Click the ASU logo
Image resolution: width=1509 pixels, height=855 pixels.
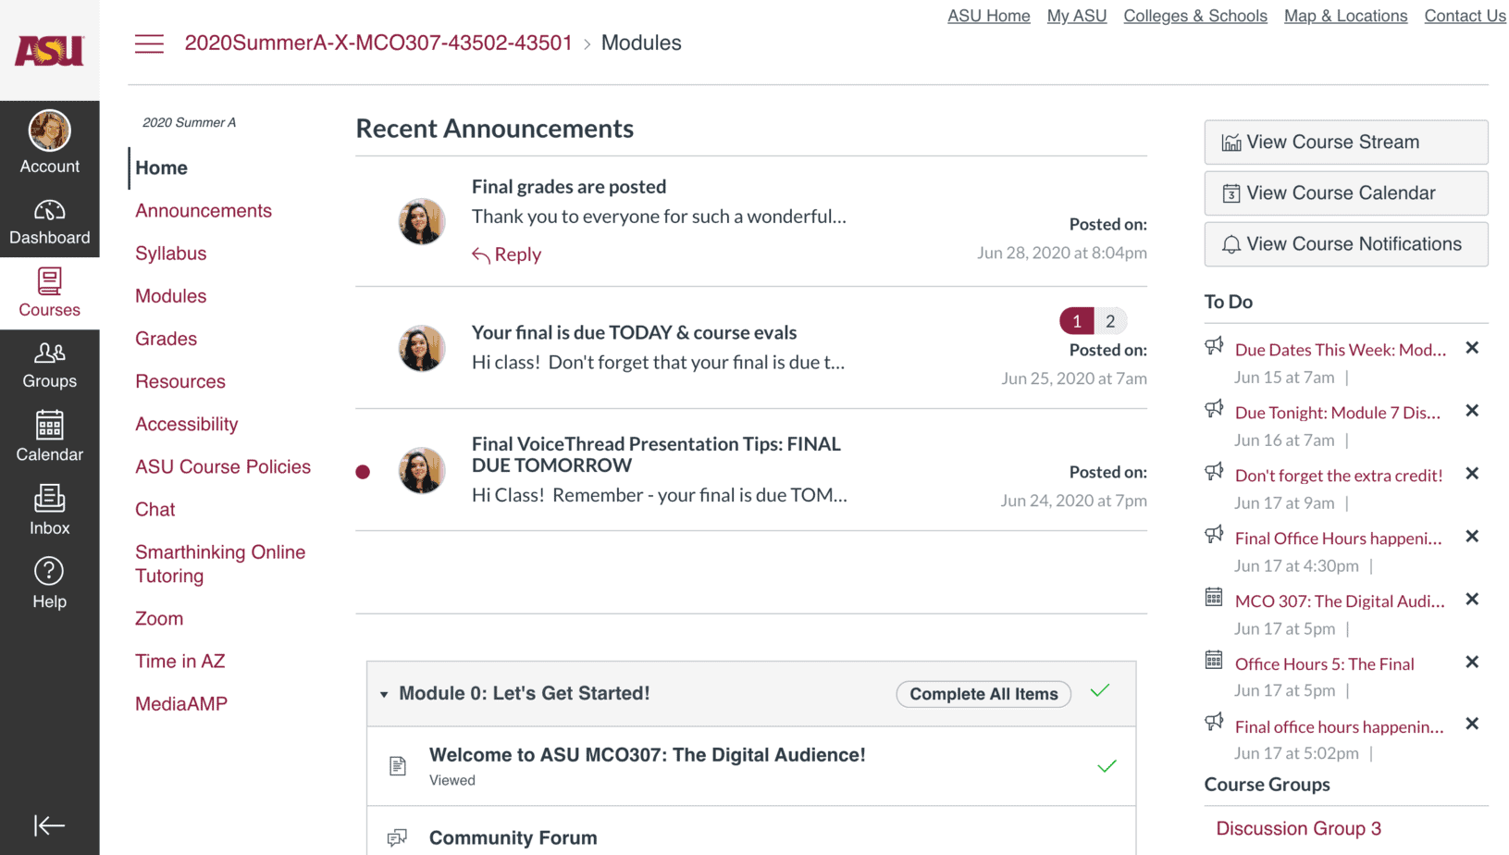point(49,48)
